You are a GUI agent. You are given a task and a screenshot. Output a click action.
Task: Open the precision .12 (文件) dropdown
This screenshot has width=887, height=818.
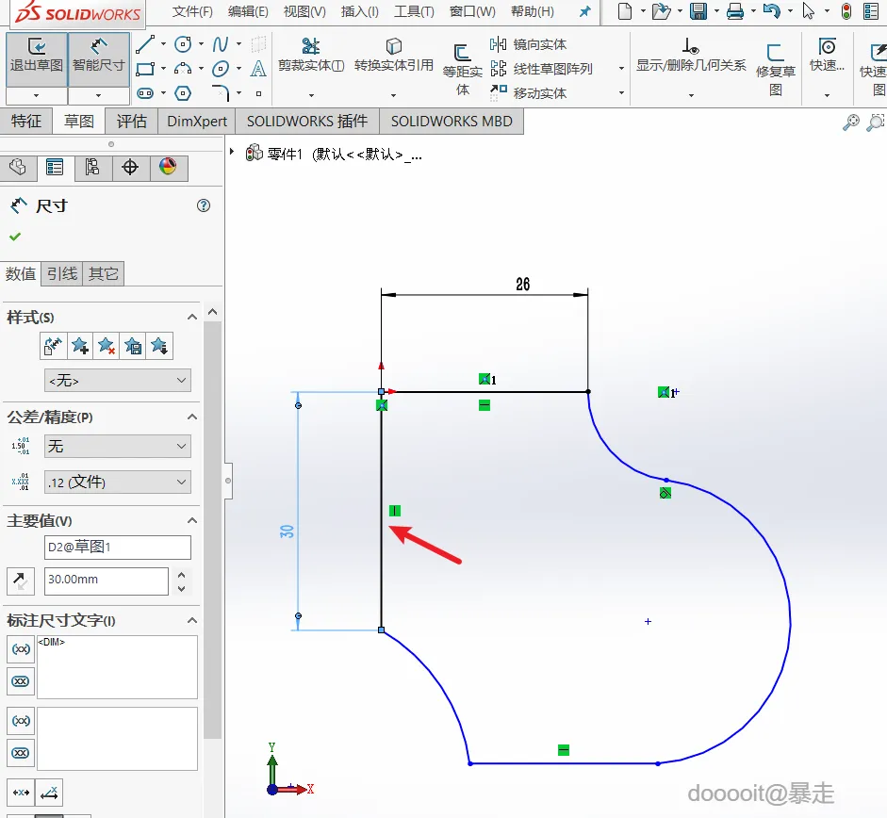(118, 482)
